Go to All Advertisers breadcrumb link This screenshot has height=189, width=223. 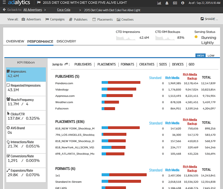point(33,10)
